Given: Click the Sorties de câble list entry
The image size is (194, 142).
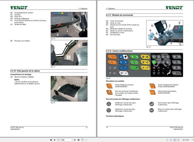Looking at the screenshot, I should pyautogui.click(x=20, y=24).
